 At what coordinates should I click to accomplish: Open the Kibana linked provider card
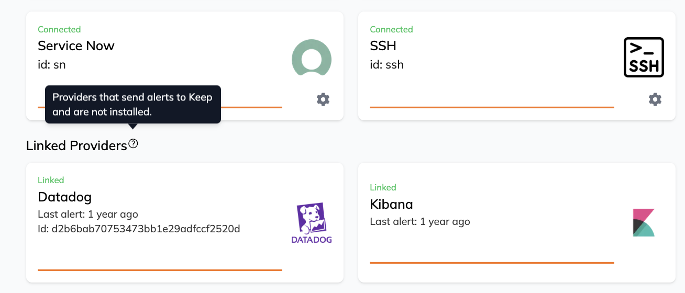[517, 223]
